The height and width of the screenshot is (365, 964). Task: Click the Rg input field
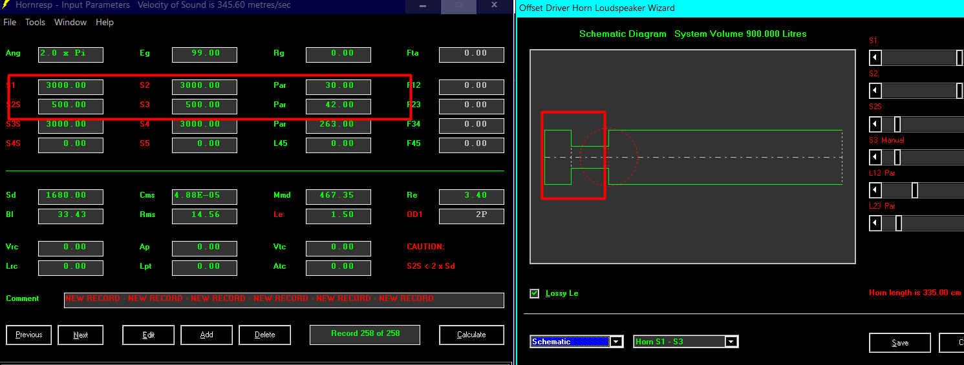click(338, 54)
